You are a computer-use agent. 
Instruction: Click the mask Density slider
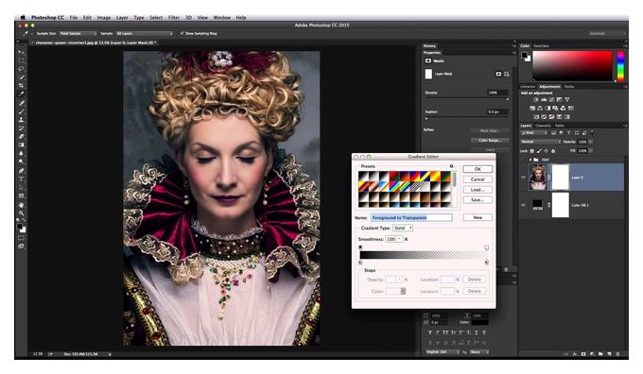pos(467,99)
